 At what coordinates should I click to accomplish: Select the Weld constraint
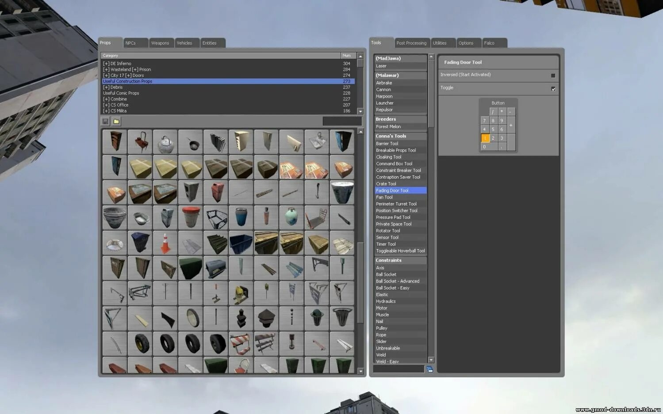400,355
